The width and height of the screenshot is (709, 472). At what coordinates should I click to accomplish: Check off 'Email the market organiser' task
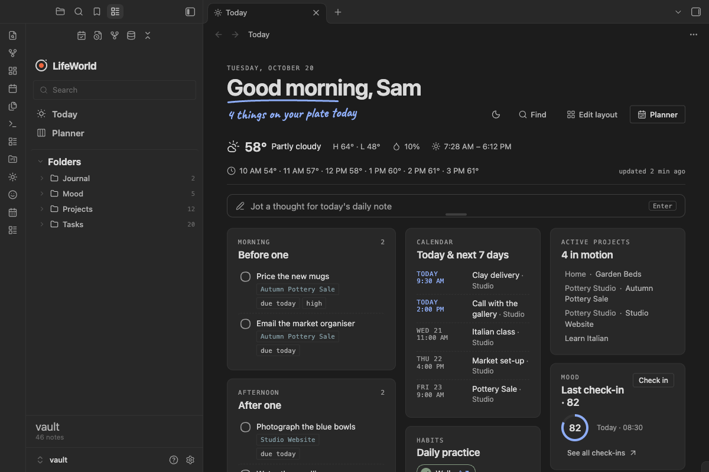click(x=245, y=324)
